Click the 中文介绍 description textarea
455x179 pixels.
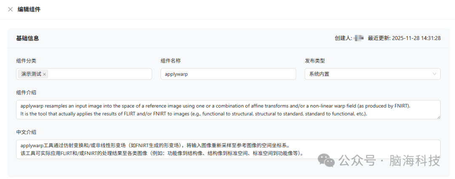point(228,149)
